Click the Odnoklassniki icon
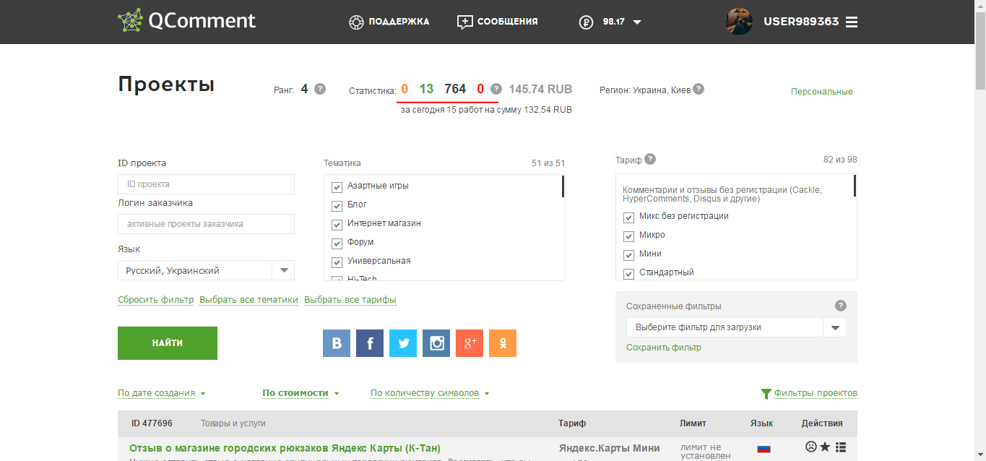Screen dimensions: 986x461 pos(503,343)
